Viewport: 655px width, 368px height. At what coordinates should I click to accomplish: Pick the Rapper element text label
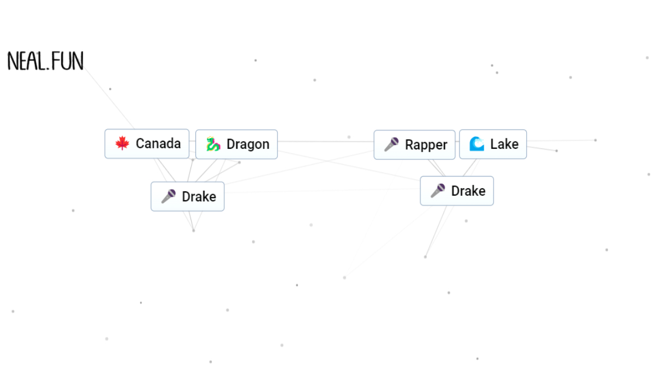426,145
